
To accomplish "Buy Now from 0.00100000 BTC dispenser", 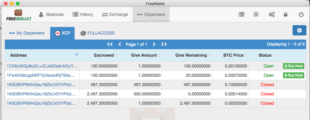I will 293,66.
